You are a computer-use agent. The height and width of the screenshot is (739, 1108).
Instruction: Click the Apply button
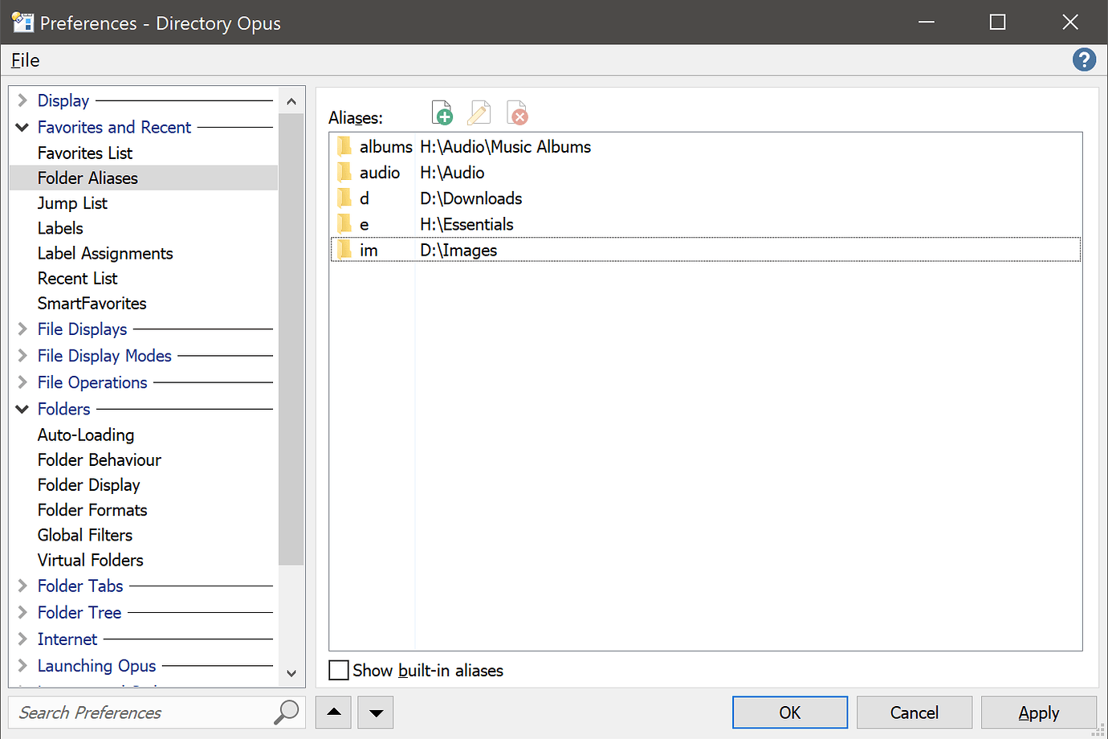1039,712
